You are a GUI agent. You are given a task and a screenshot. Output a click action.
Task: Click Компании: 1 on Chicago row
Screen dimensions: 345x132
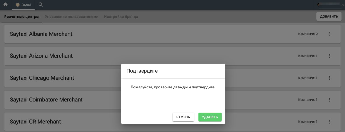pos(308,78)
